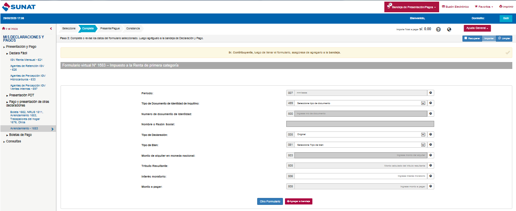Screen dimensions: 516x211
Task: Click the Otro Formulario button
Action: [270, 202]
